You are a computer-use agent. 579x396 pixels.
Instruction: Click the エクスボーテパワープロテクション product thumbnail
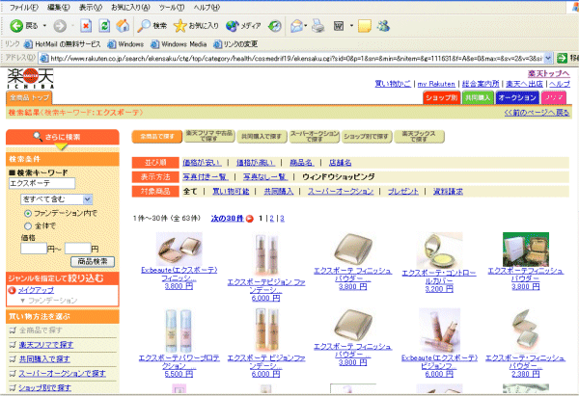(x=179, y=330)
